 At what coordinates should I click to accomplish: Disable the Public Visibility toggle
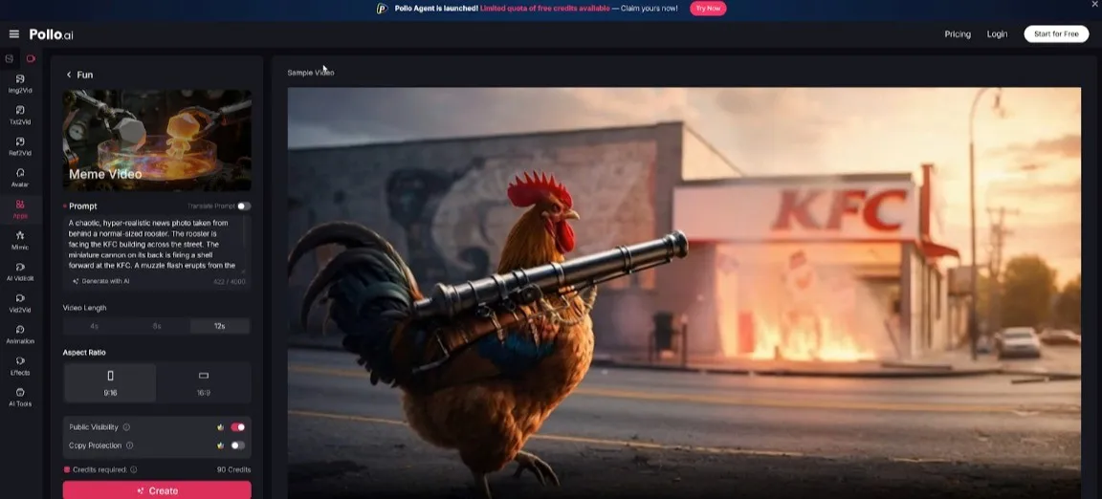pos(237,427)
